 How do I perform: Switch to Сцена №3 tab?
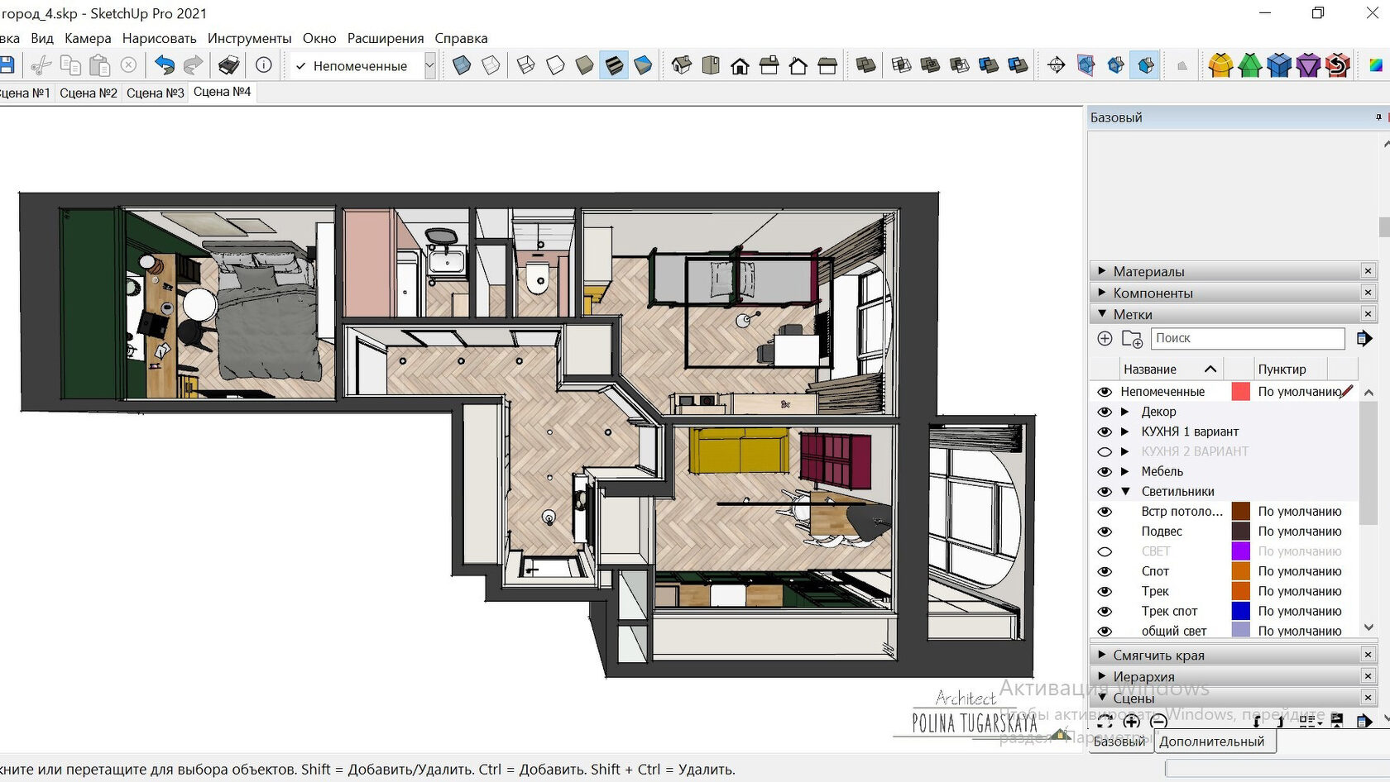coord(155,93)
